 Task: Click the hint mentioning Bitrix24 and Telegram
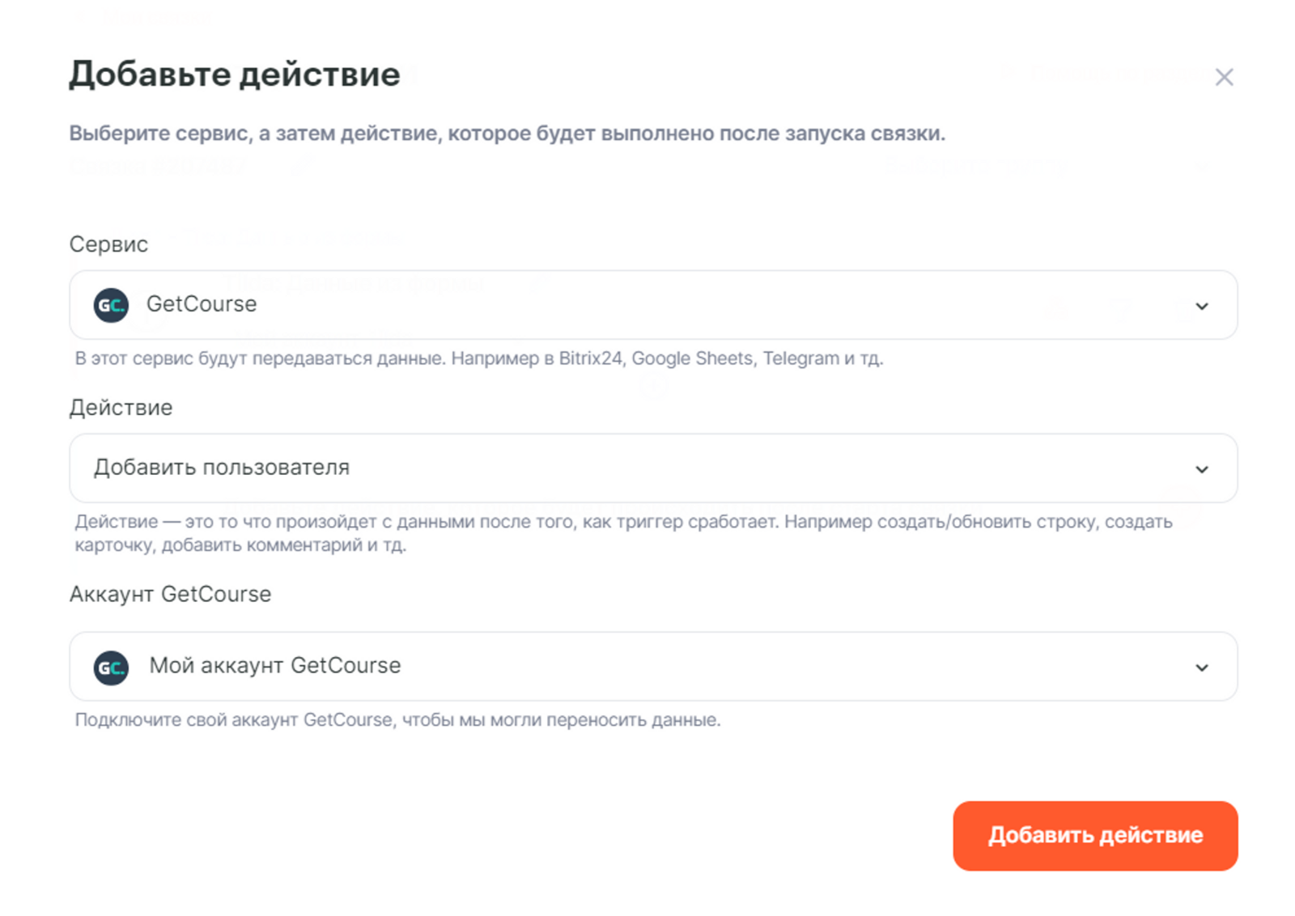click(478, 358)
